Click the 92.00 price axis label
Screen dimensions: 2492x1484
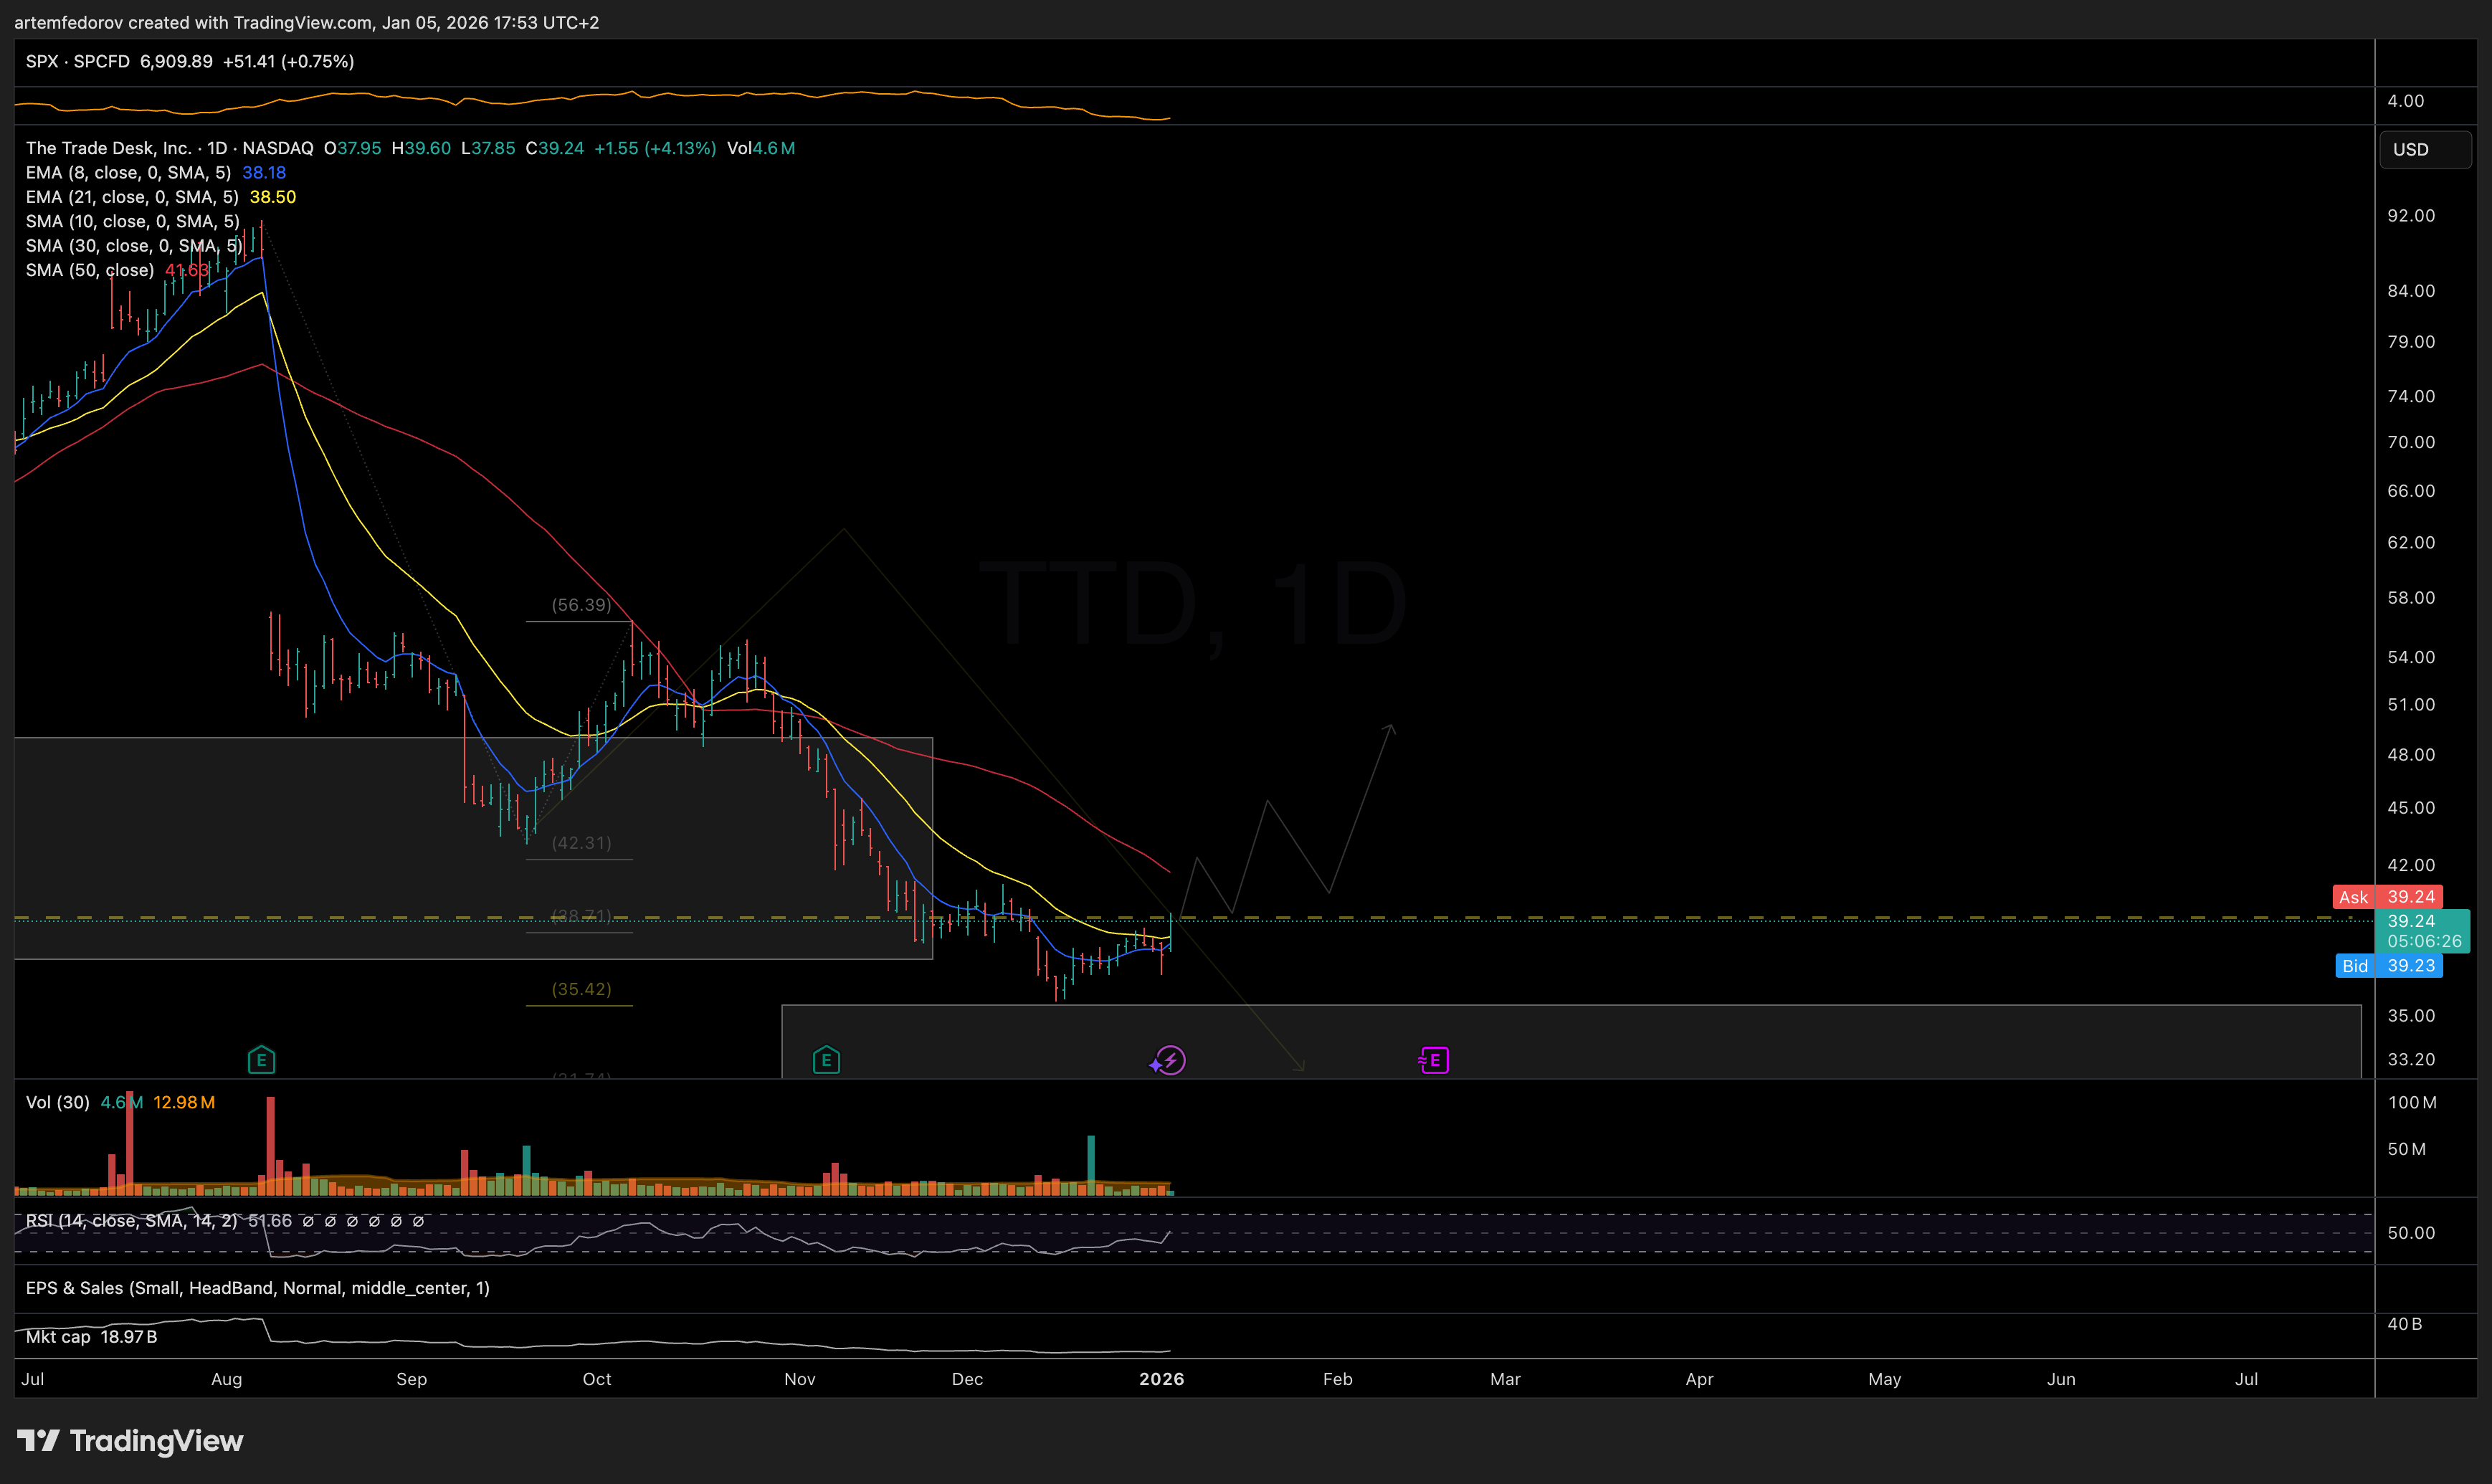tap(2411, 216)
